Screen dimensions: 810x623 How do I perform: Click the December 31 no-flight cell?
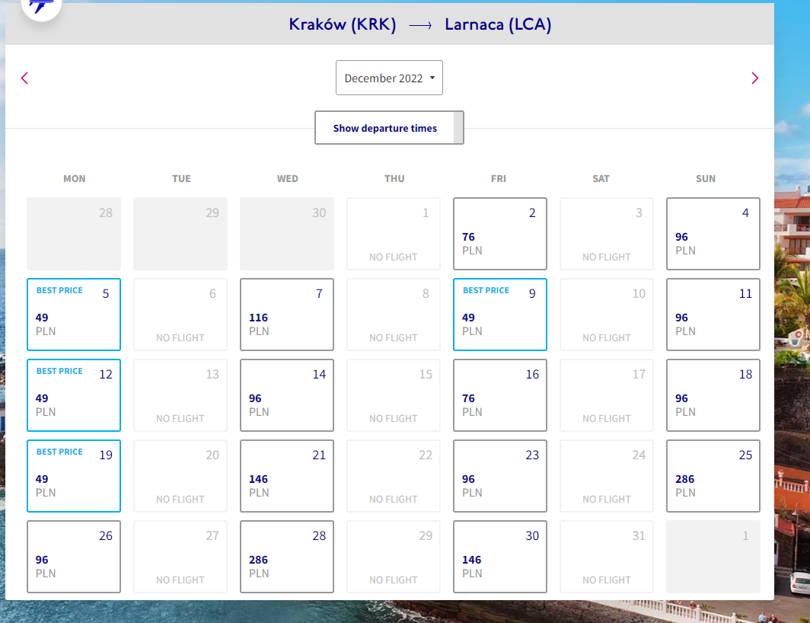coord(607,556)
